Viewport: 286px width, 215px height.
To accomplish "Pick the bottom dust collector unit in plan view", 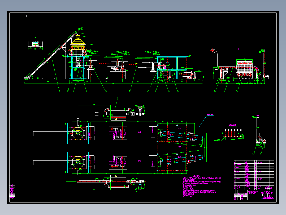I will [x=118, y=179].
